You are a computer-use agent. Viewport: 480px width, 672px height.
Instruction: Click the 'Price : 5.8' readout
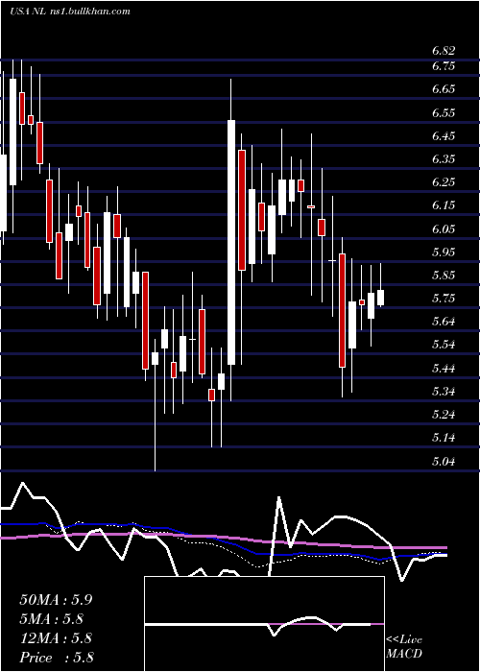tap(57, 658)
